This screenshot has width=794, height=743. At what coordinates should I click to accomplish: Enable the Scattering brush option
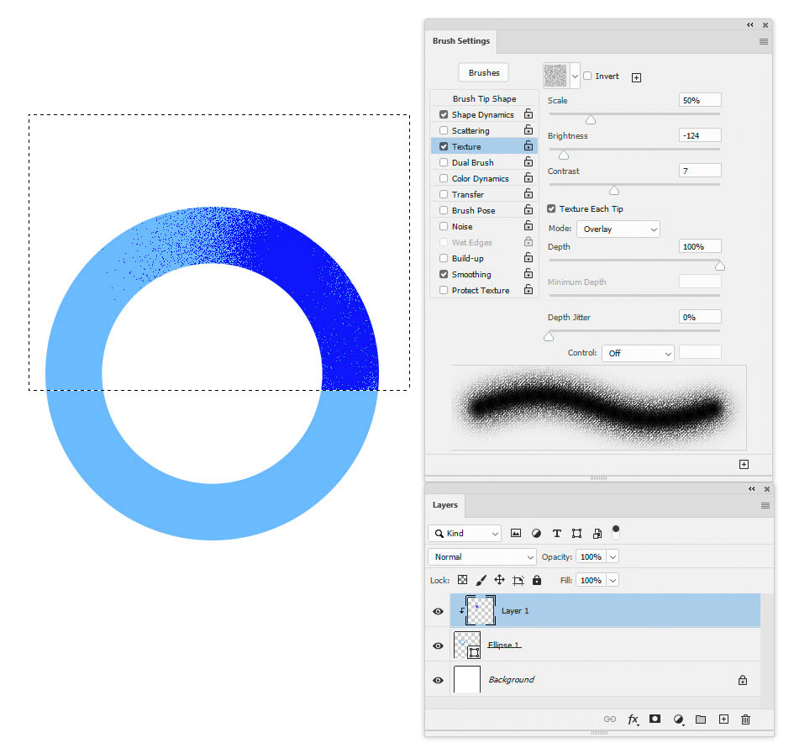(443, 130)
